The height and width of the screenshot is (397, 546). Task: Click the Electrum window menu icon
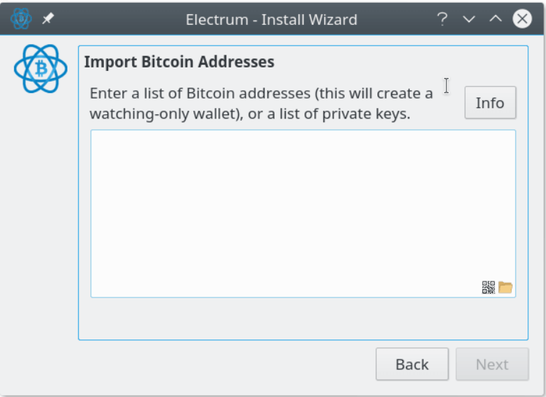tap(21, 18)
